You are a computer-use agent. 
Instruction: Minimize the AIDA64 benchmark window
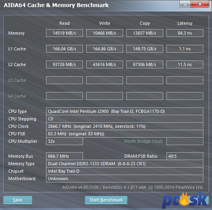[185, 4]
